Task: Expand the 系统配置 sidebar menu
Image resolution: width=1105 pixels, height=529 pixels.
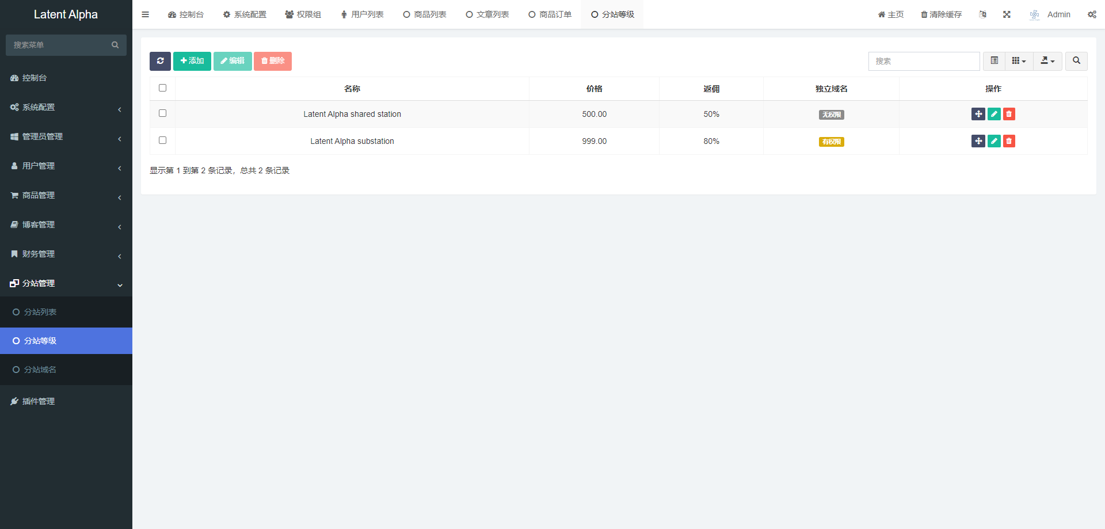Action: [x=66, y=107]
